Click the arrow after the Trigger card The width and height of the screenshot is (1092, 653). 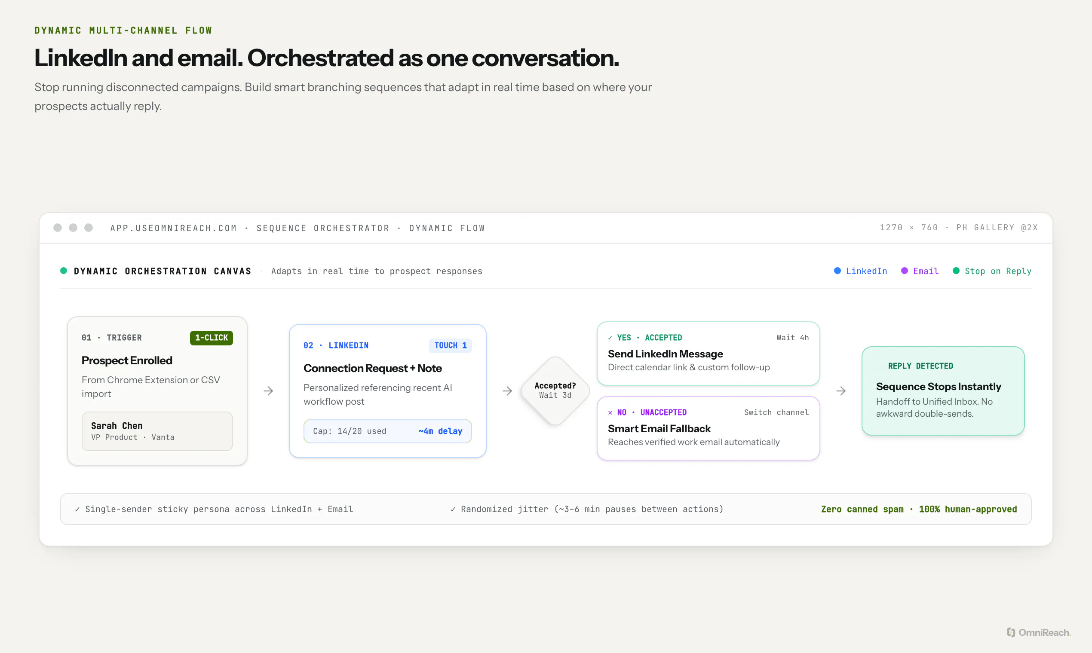pos(268,391)
